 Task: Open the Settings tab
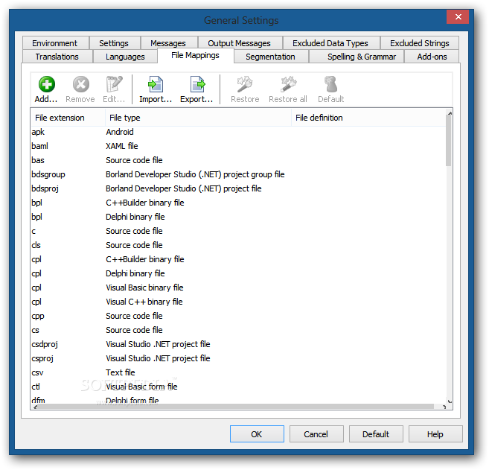(x=114, y=43)
